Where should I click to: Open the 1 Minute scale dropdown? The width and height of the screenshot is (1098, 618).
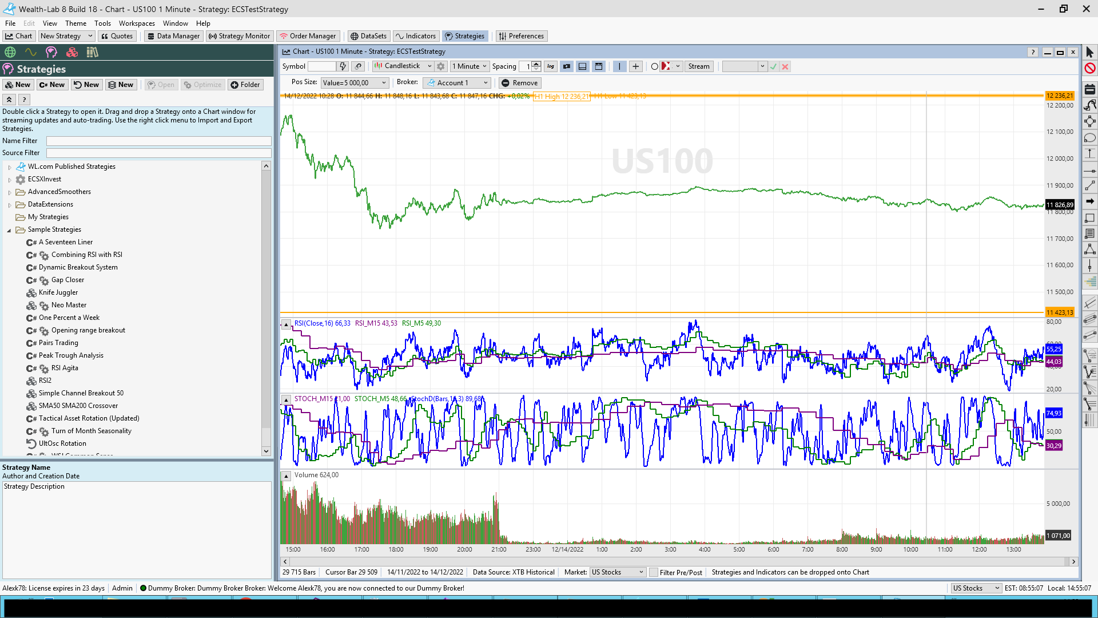point(470,66)
